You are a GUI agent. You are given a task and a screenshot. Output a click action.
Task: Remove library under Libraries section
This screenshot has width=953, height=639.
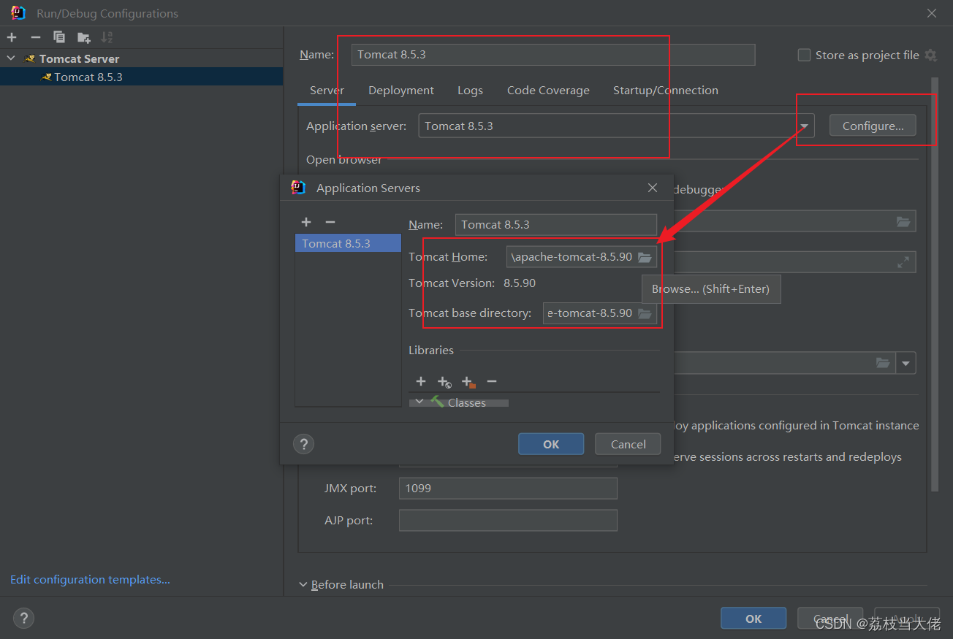[492, 381]
